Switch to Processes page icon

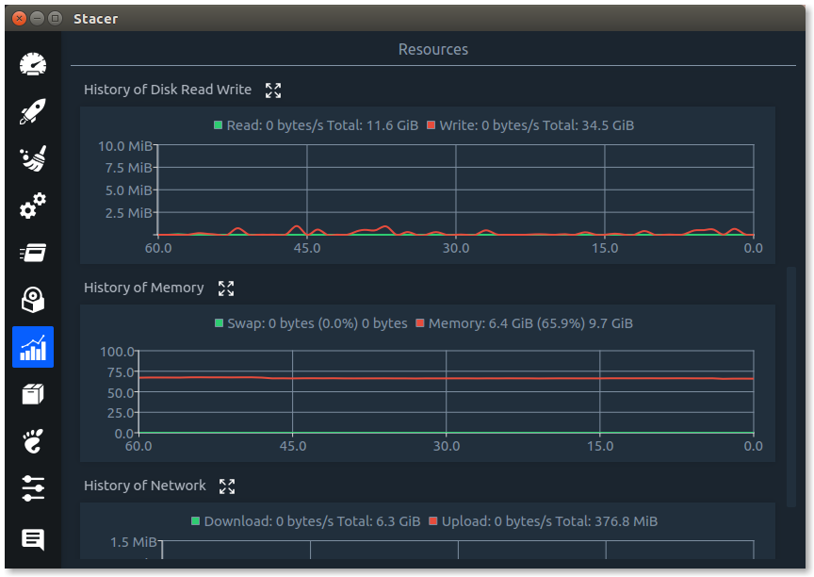pos(33,253)
